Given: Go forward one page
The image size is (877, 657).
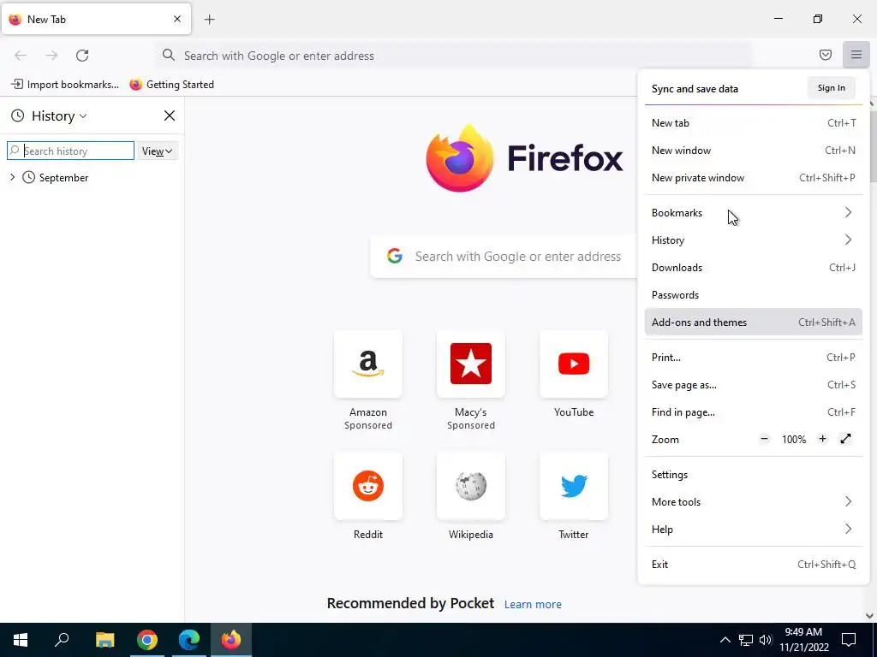Looking at the screenshot, I should click(51, 56).
